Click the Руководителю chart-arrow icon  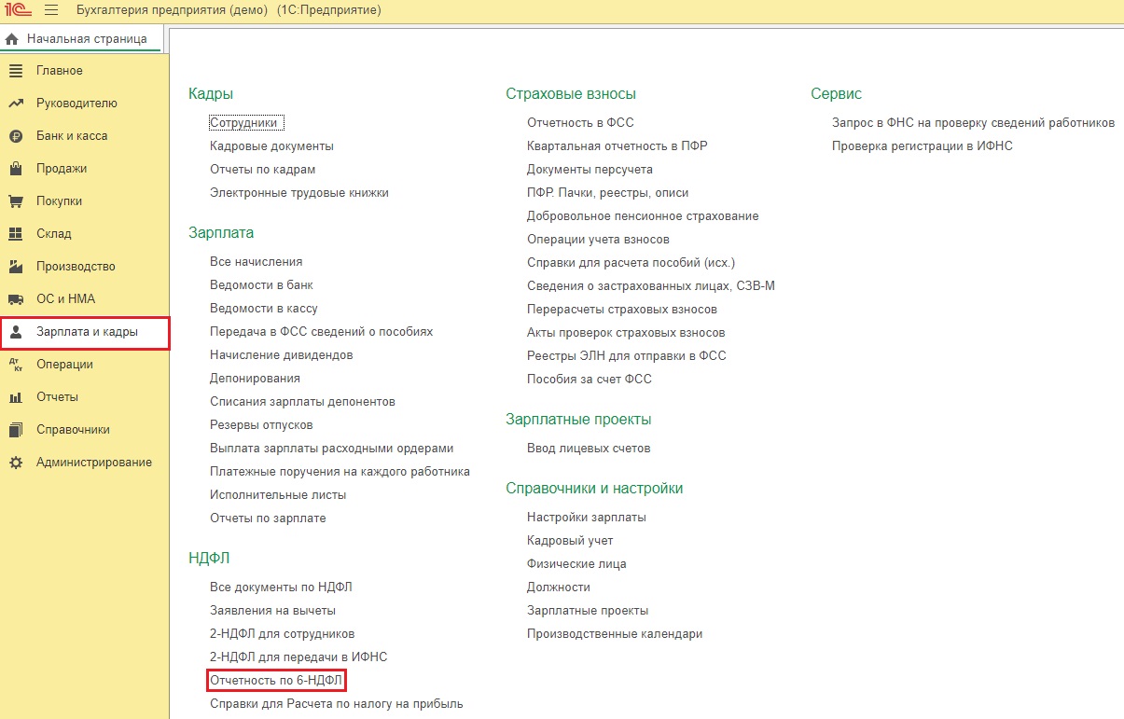(16, 104)
